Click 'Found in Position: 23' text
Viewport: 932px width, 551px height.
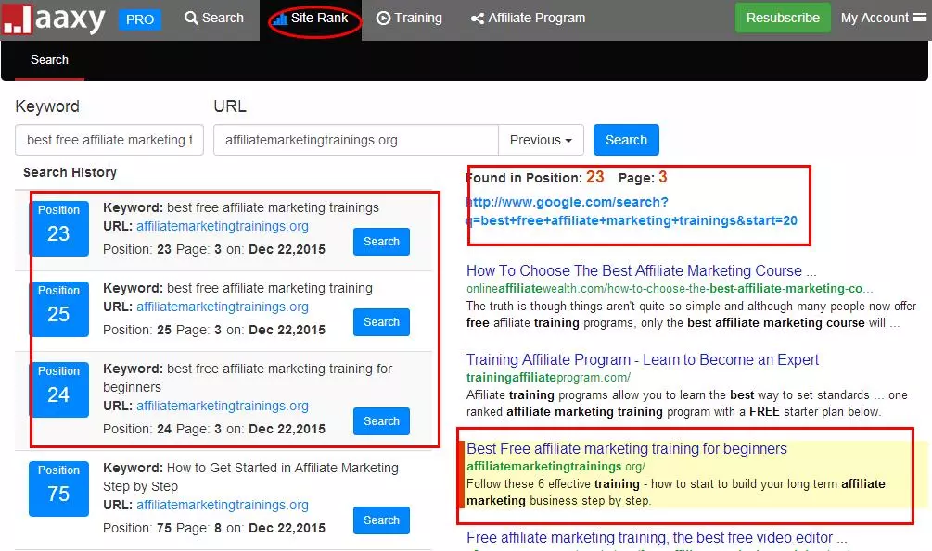[x=534, y=177]
